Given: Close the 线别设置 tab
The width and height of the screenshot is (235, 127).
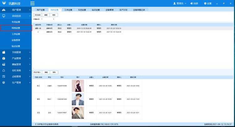Looking at the screenshot, I should tap(60, 9).
